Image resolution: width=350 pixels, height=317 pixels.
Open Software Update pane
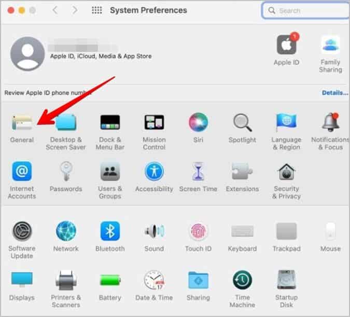(22, 231)
